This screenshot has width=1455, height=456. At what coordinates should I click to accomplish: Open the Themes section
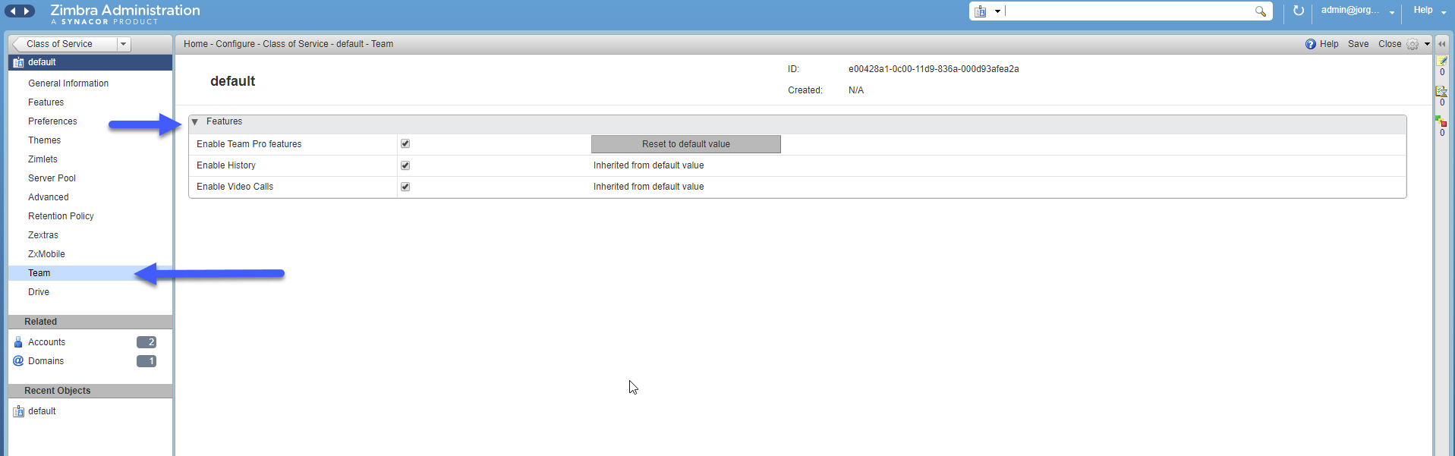click(44, 140)
